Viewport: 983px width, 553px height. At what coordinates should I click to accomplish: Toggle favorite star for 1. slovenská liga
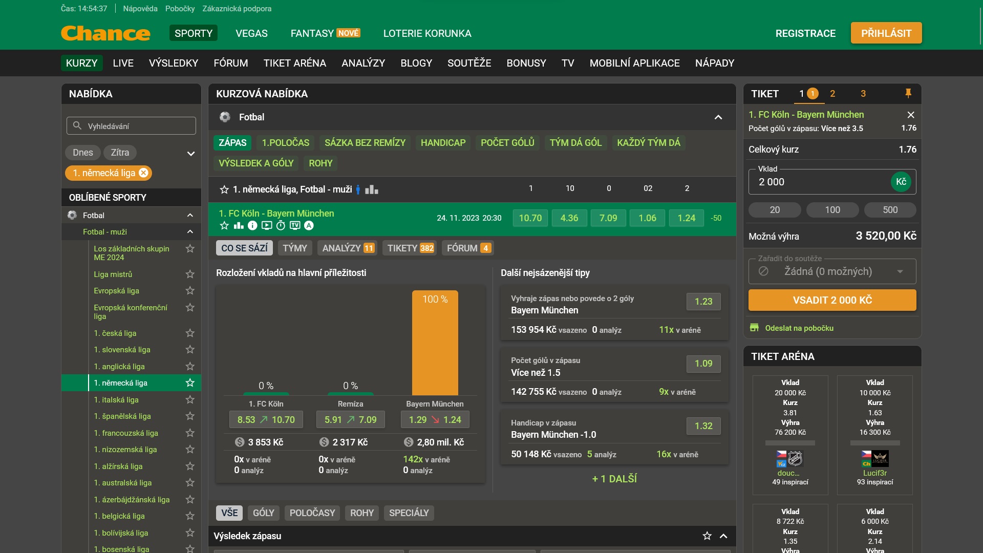pyautogui.click(x=190, y=349)
